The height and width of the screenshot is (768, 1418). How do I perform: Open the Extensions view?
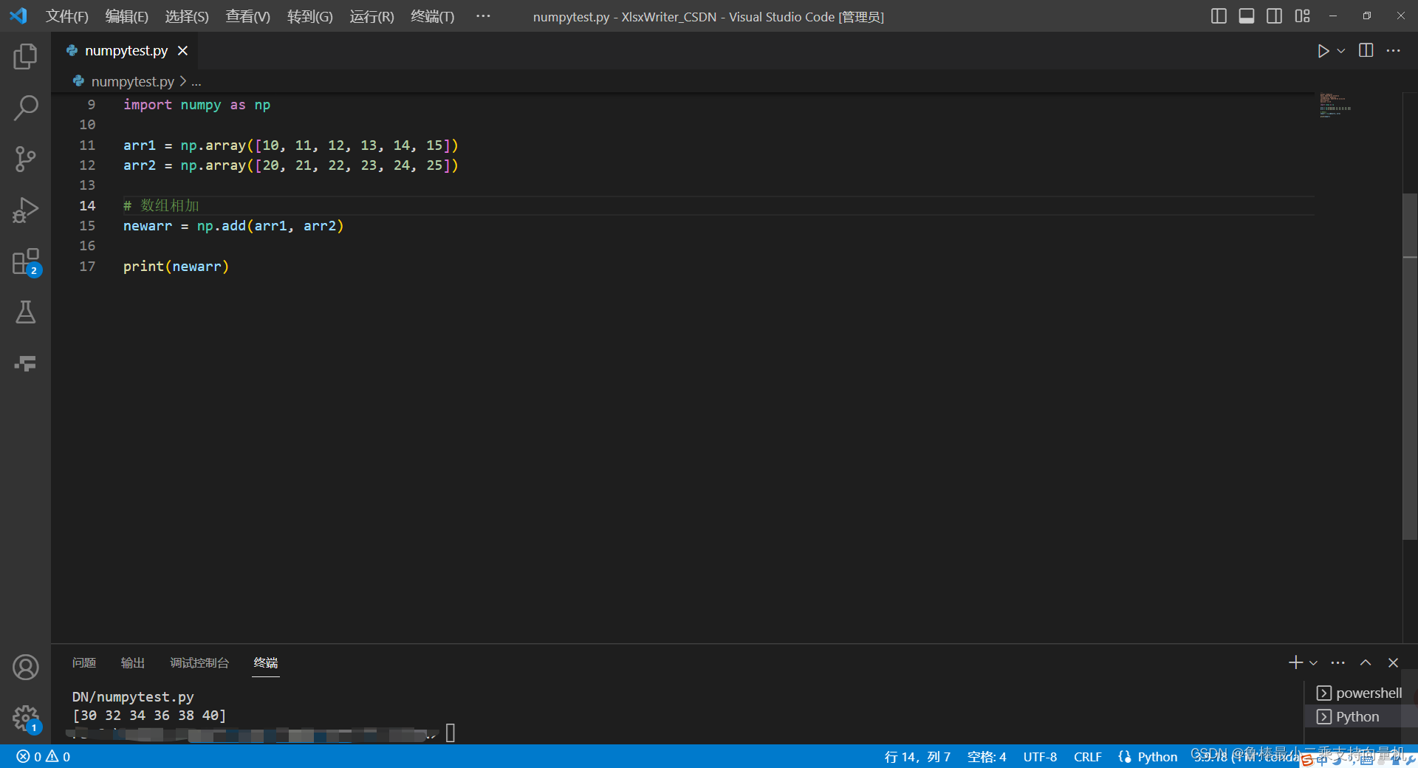[25, 261]
